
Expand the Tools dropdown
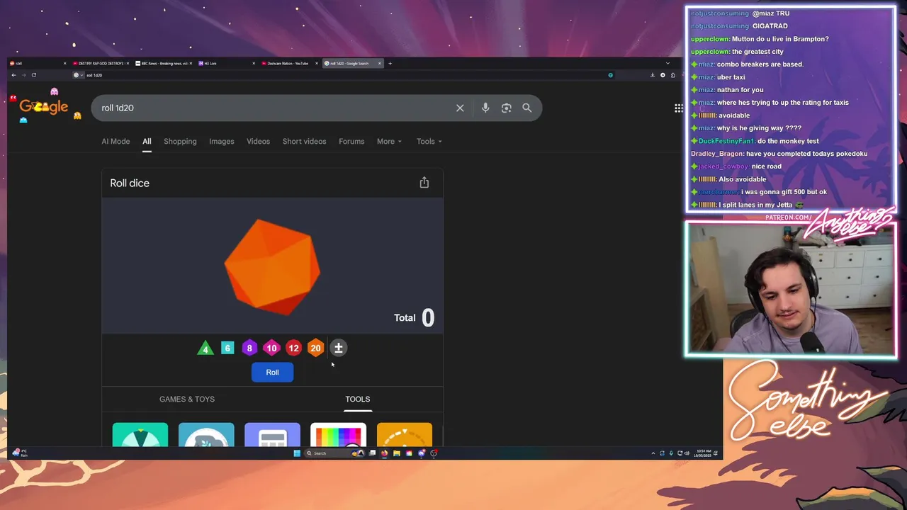pos(429,141)
